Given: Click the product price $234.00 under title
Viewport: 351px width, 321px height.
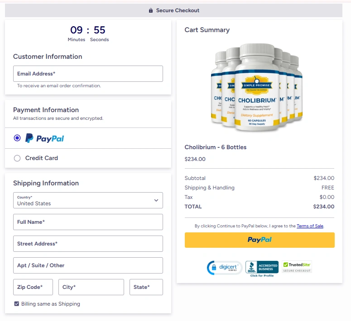Looking at the screenshot, I should tap(195, 159).
